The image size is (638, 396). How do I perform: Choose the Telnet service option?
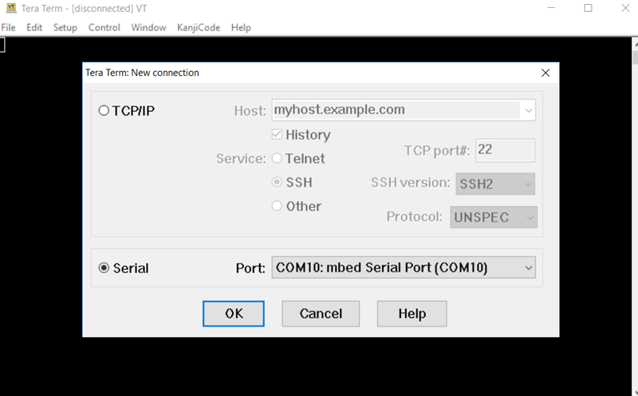tap(278, 159)
